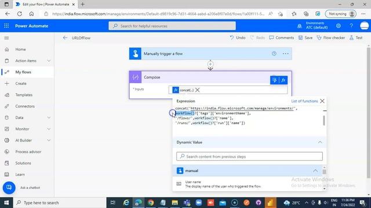Expand the AI Builder section chevron
Screen dimensions: 371x208
tap(49, 140)
